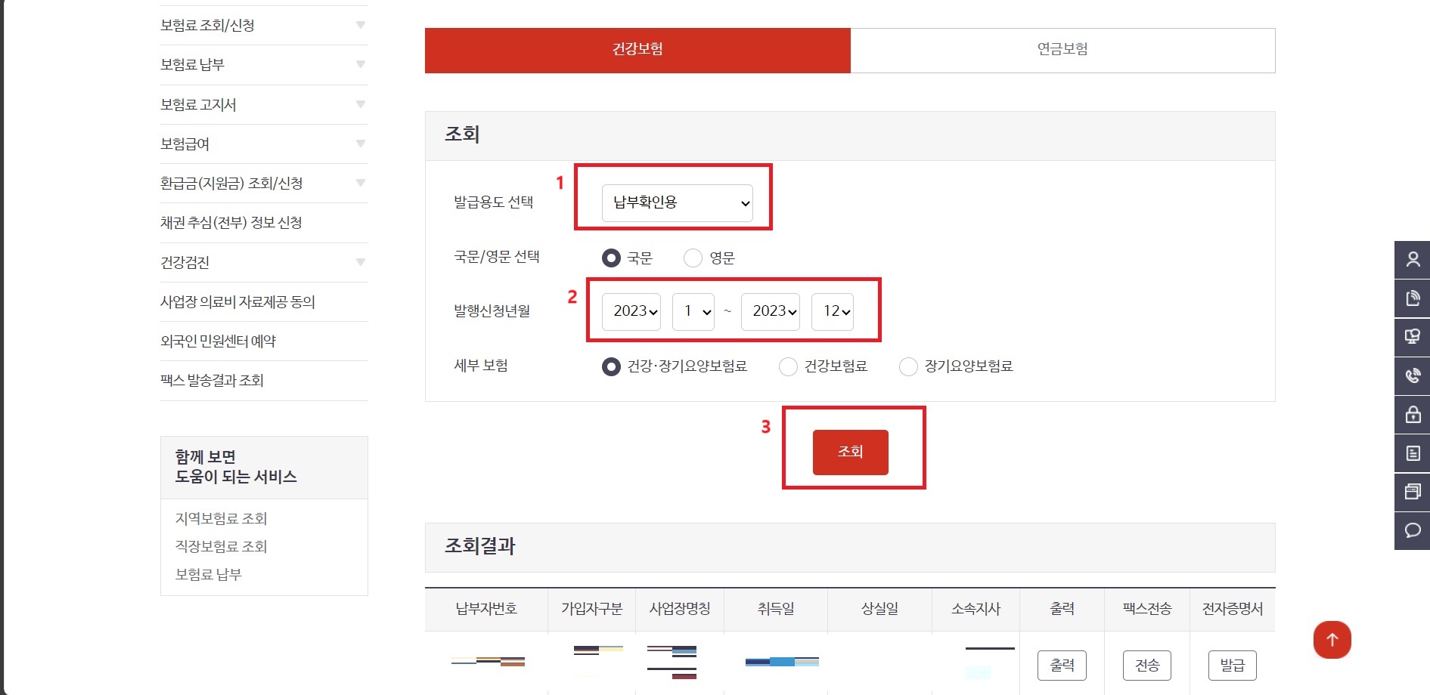
Task: Open the security lock icon
Action: 1411,415
